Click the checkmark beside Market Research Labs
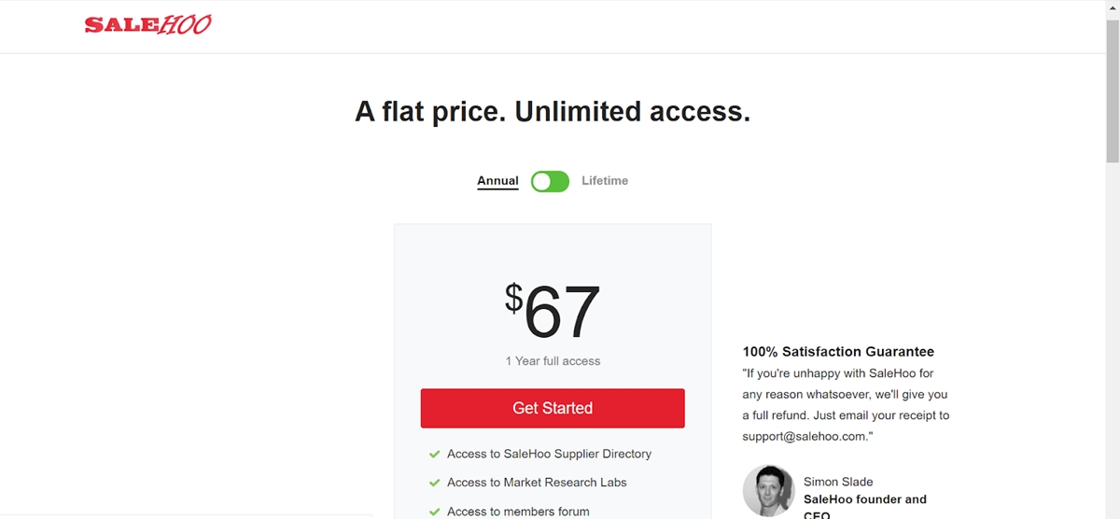The width and height of the screenshot is (1120, 519). [434, 483]
